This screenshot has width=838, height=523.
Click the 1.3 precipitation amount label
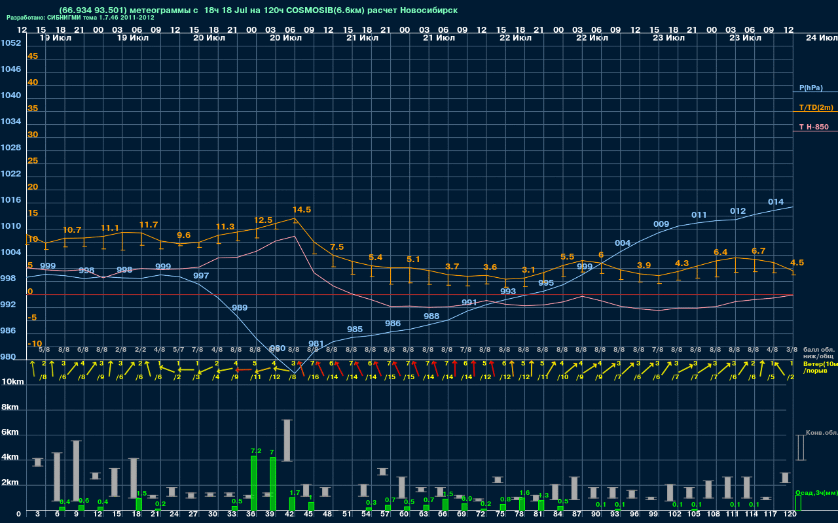tap(543, 496)
